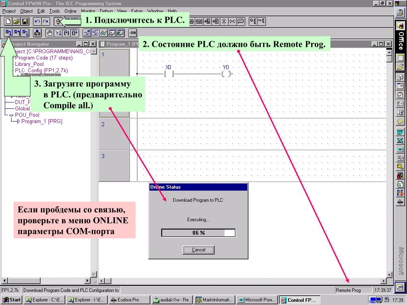Screen dimensions: 407x305
Task: Click the 86 % download progress bar
Action: point(198,233)
